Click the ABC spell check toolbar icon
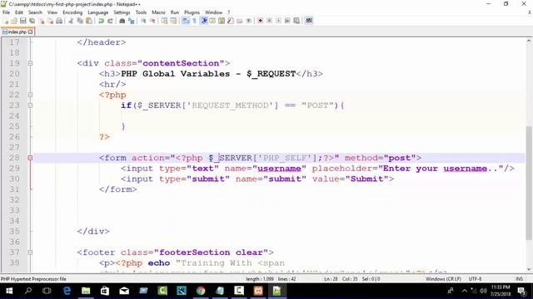This screenshot has height=299, width=533. [x=309, y=21]
